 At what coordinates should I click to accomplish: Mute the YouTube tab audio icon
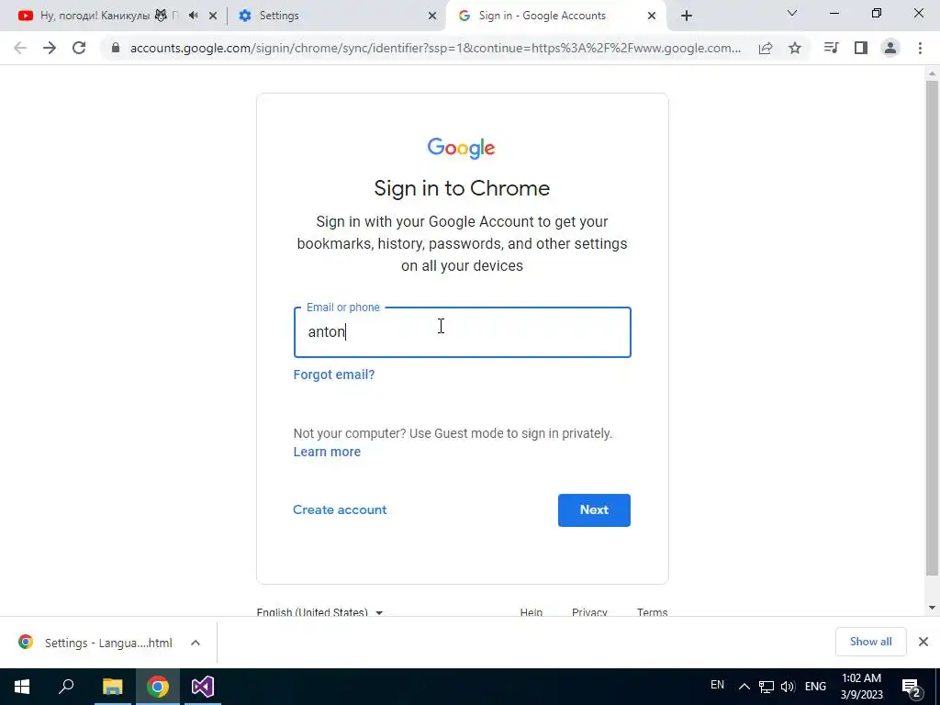point(193,16)
